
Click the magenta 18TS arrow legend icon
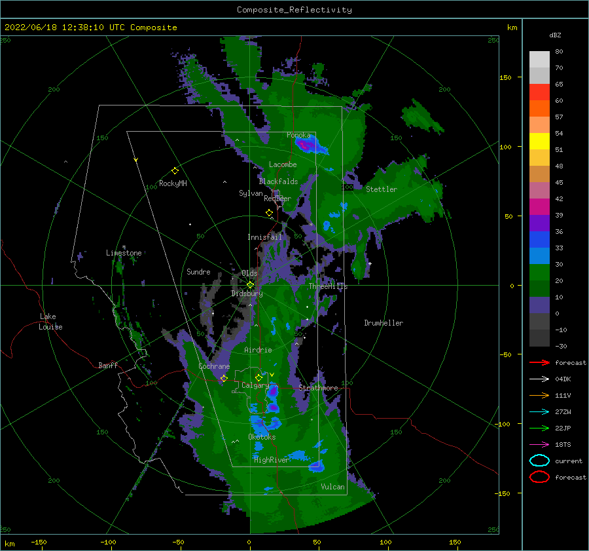pyautogui.click(x=539, y=445)
